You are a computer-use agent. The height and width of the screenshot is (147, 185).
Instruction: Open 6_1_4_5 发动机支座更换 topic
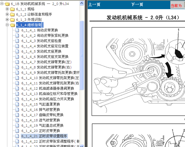41,51
